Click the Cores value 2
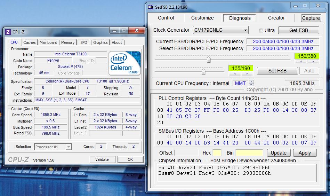The height and width of the screenshot is (196, 330). [x=101, y=146]
